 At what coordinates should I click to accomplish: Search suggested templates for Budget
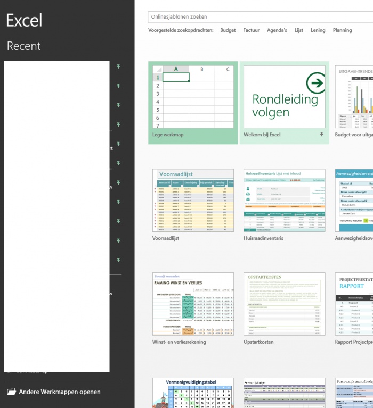coord(228,30)
